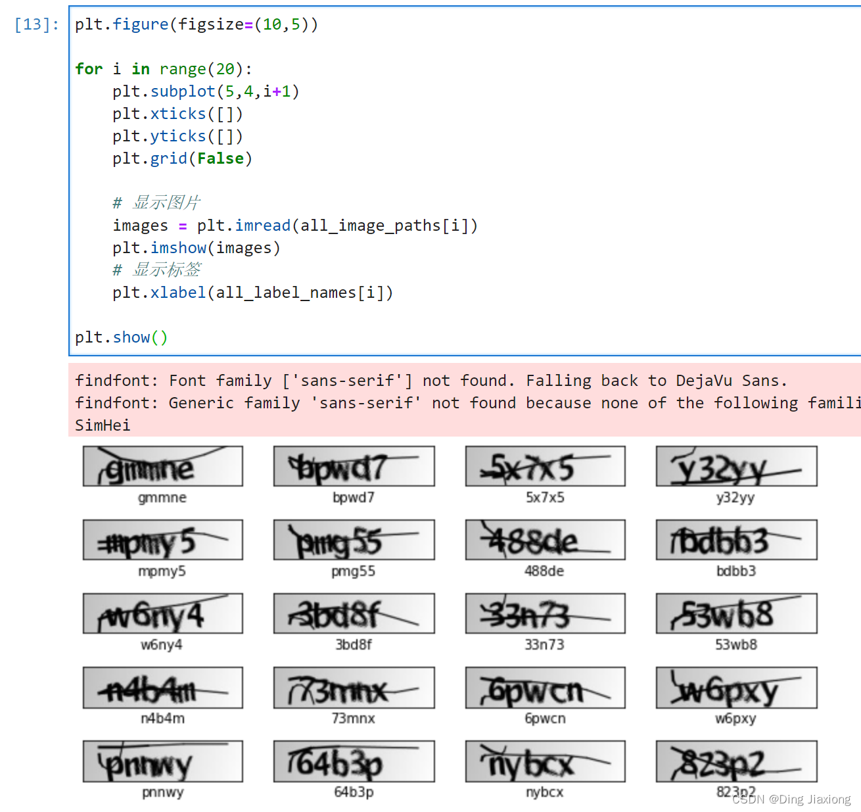Click the 33n73 captcha image
Screen dimensions: 861x812
545,614
